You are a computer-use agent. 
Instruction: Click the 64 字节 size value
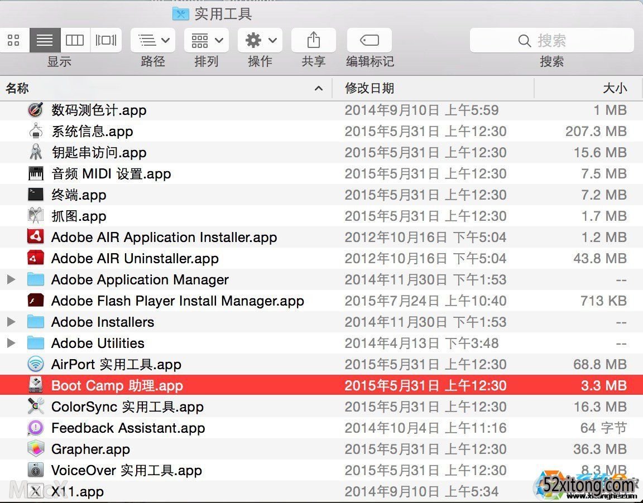point(603,428)
